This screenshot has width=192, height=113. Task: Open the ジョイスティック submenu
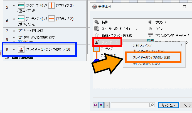click(154, 45)
